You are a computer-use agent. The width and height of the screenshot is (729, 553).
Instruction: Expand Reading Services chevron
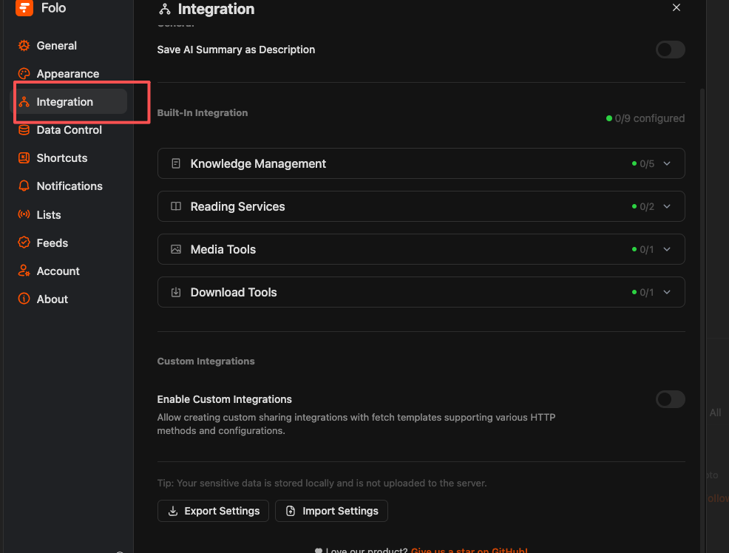pos(667,207)
